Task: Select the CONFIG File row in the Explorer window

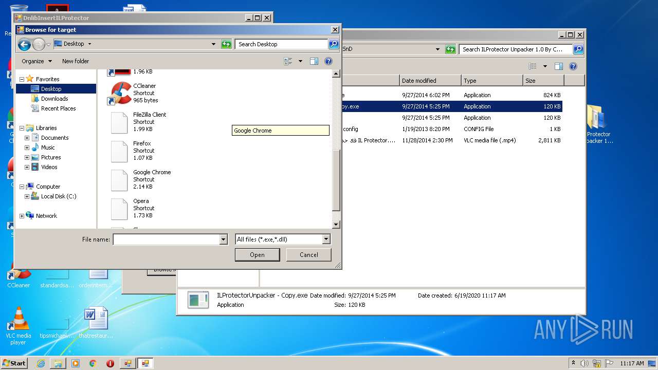Action: point(452,129)
